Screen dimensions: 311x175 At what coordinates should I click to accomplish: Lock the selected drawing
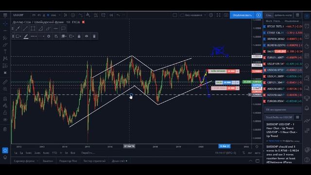point(79,36)
